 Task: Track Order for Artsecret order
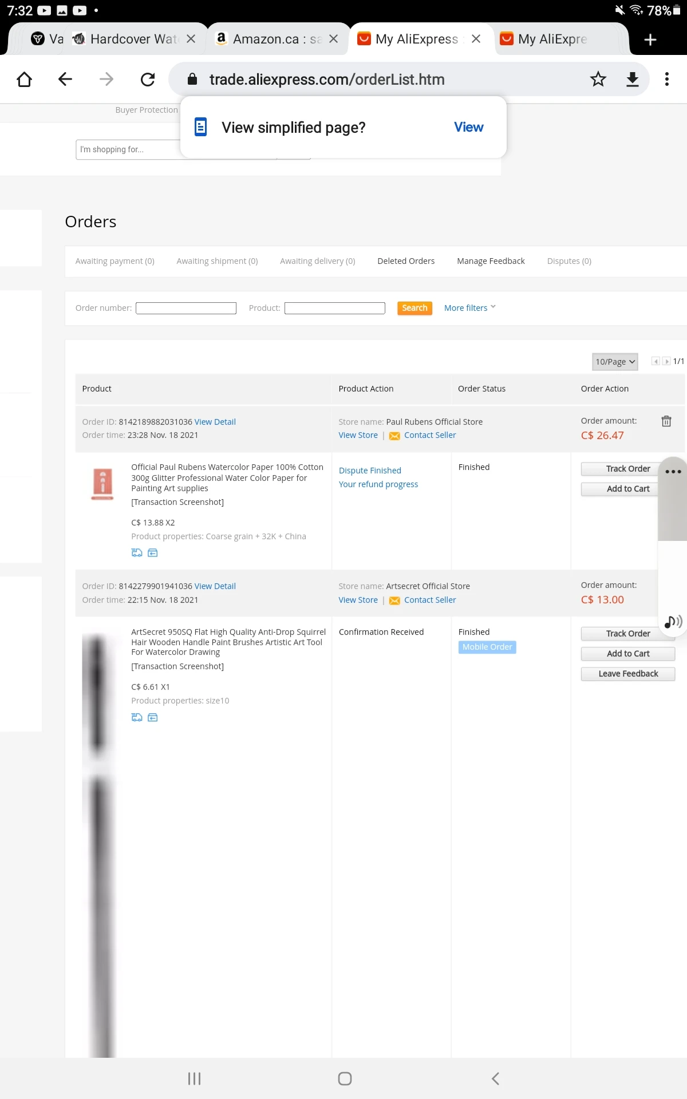click(x=628, y=634)
